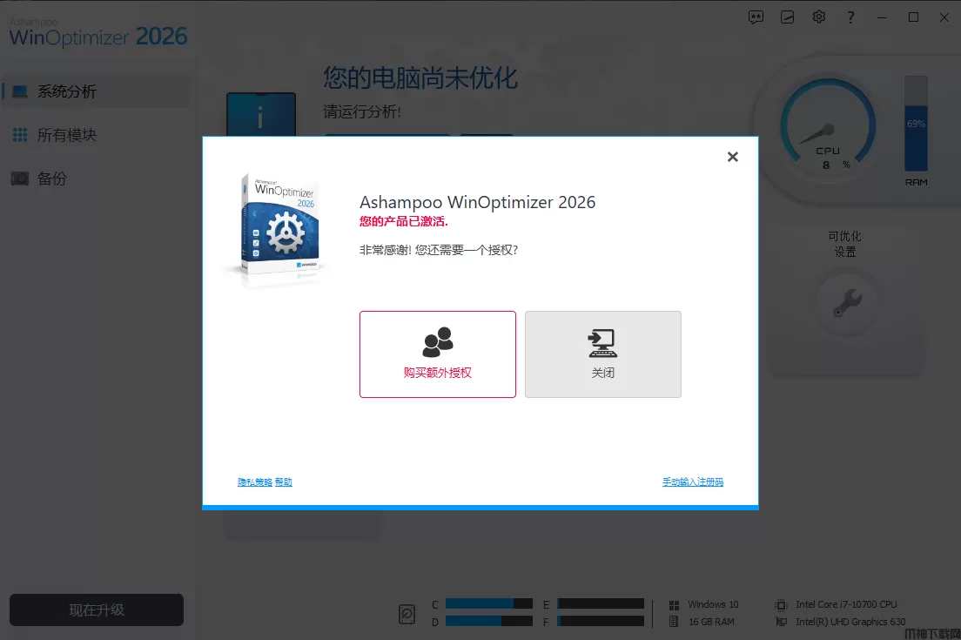Image resolution: width=961 pixels, height=640 pixels.
Task: Select 备份 in the sidebar
Action: coord(97,179)
